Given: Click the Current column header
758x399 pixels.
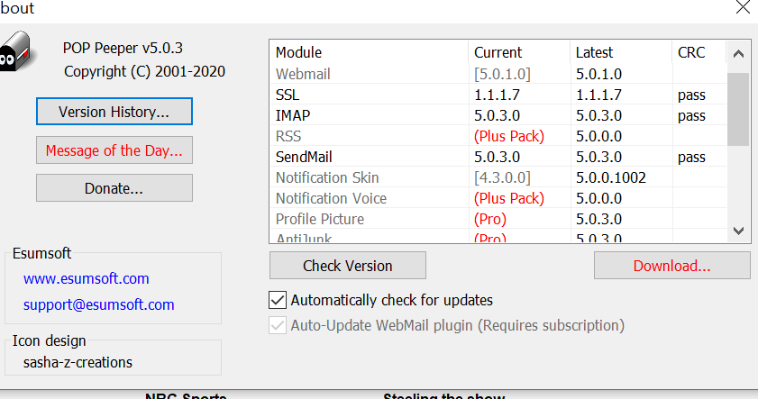Looking at the screenshot, I should coord(519,52).
